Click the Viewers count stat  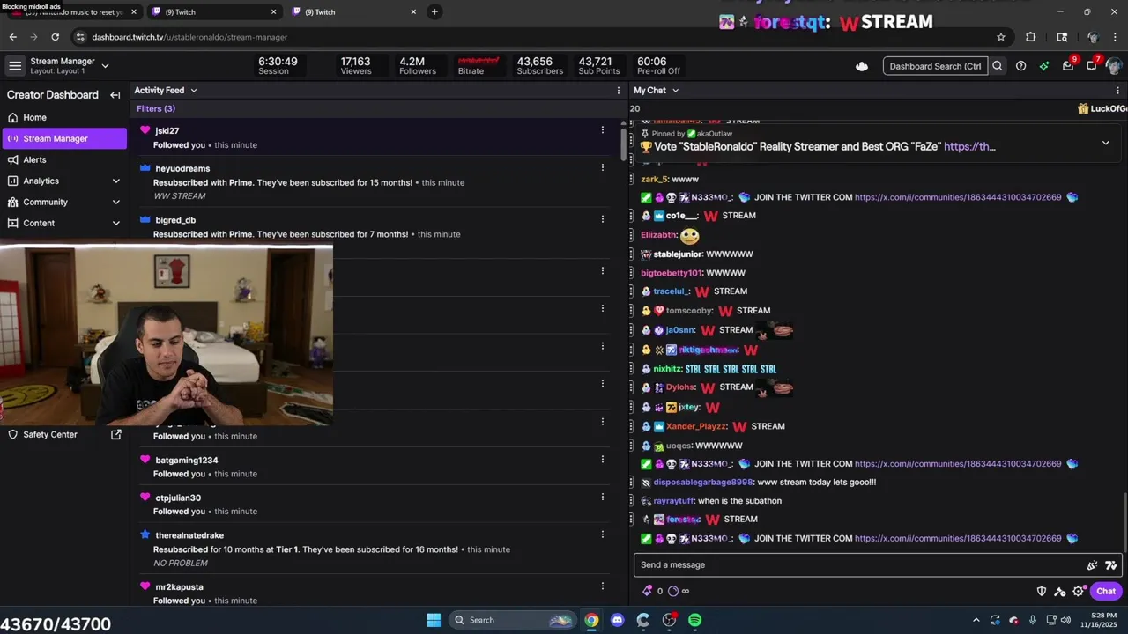pyautogui.click(x=356, y=66)
